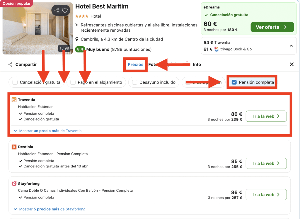Expand 5 precios más de Stayforlong
300x219 pixels.
[x=50, y=209]
